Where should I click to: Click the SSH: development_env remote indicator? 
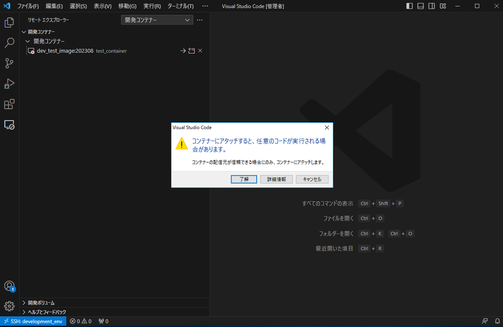tap(33, 321)
